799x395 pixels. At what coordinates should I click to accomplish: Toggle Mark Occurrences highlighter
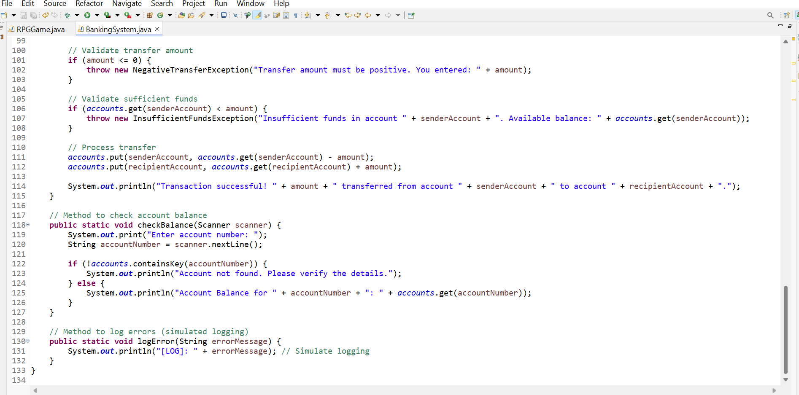[x=257, y=15]
